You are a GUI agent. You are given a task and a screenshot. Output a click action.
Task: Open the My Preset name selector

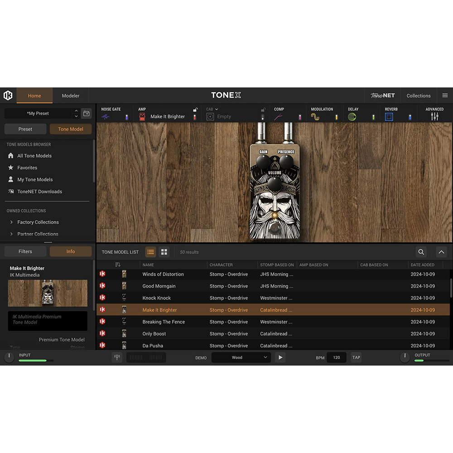tap(38, 113)
